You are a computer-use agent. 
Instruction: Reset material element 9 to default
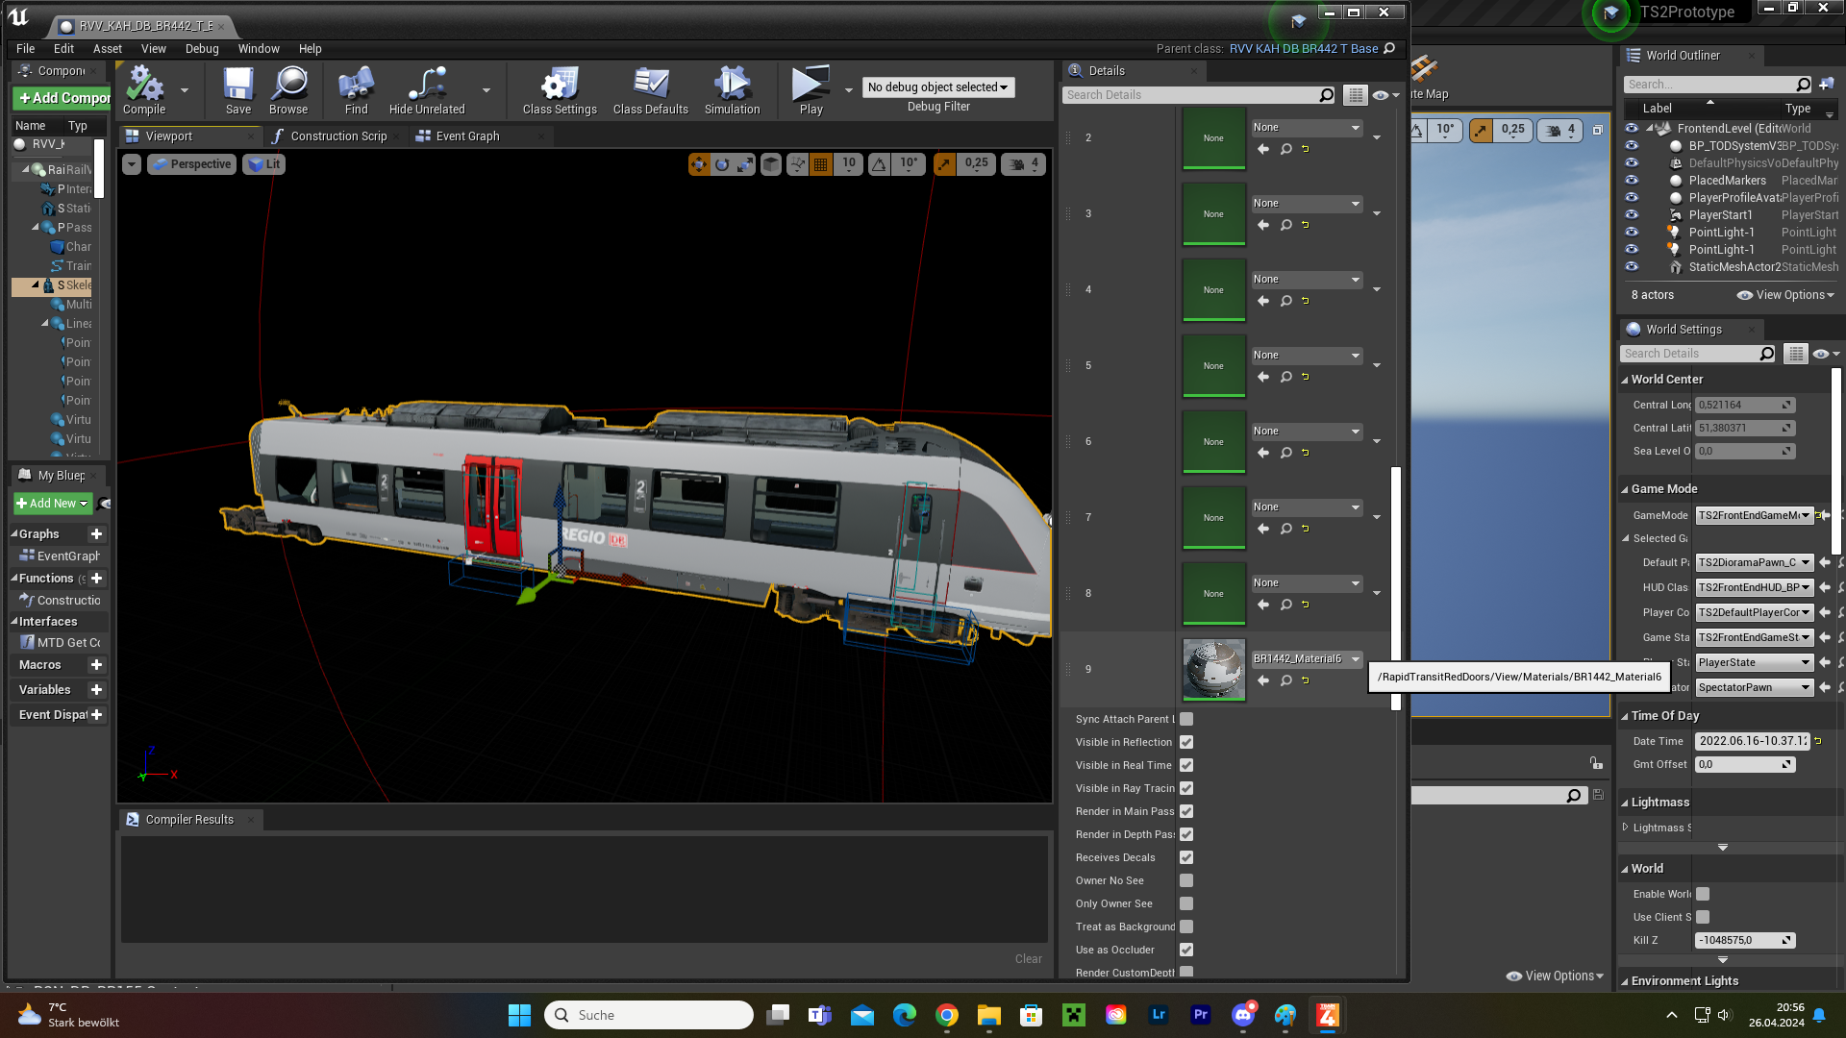[x=1306, y=680]
